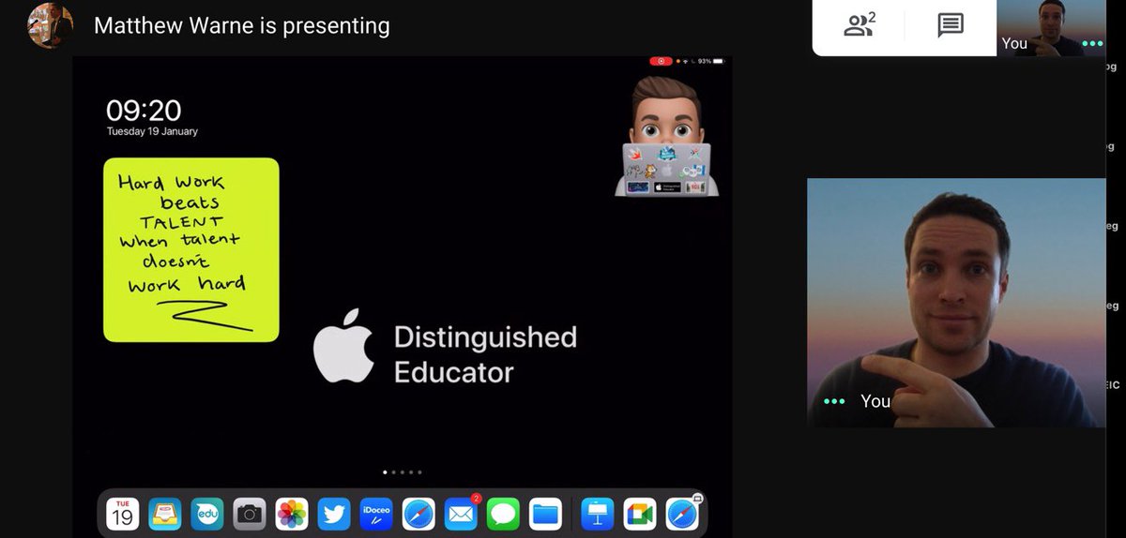The width and height of the screenshot is (1126, 538).
Task: Click the Matthew Warne is presenting label
Action: pos(242,25)
